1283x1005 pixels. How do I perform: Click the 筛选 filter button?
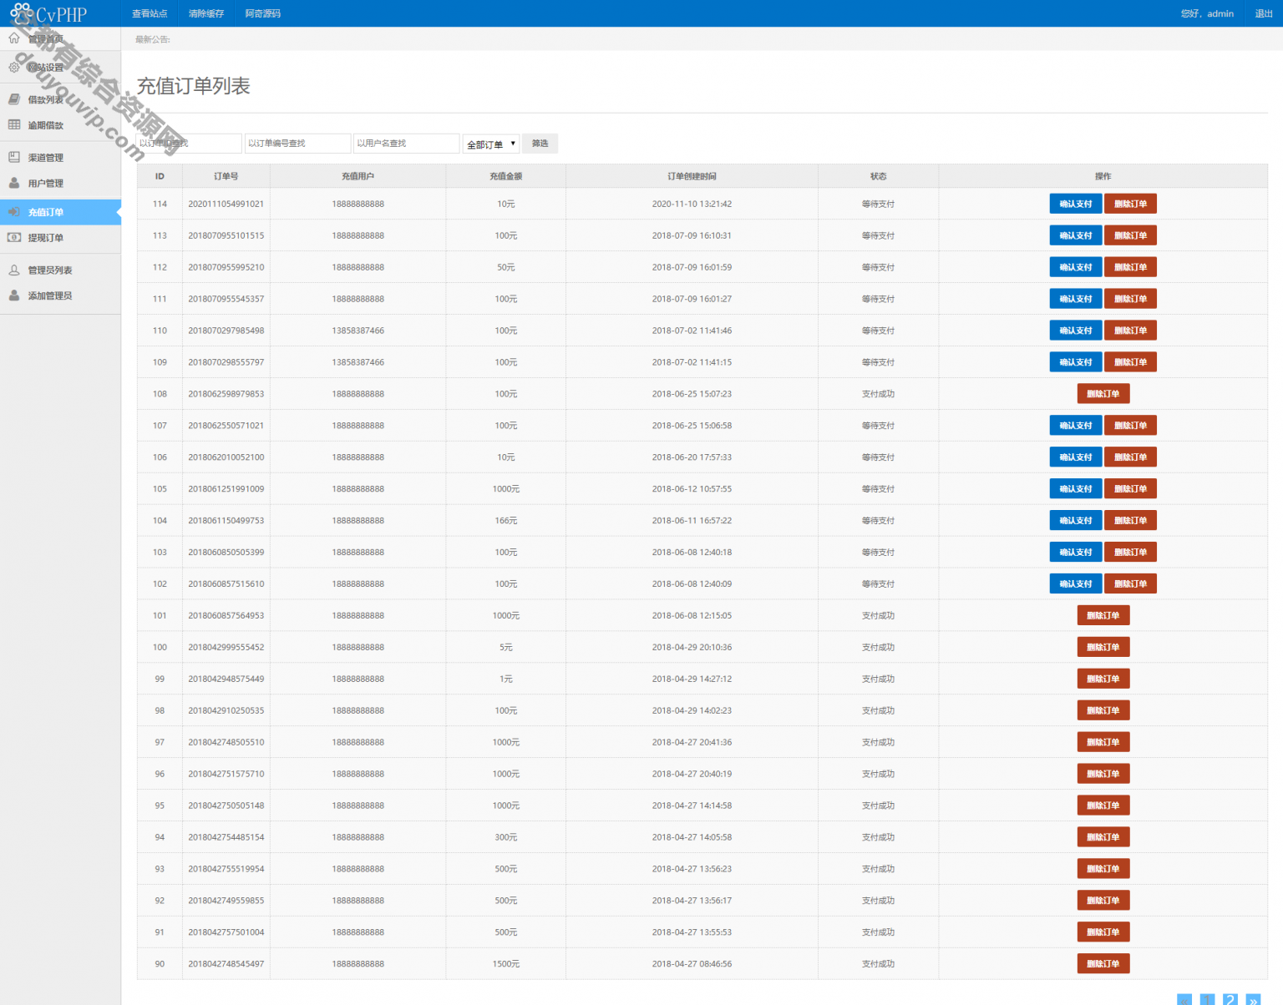pos(540,144)
